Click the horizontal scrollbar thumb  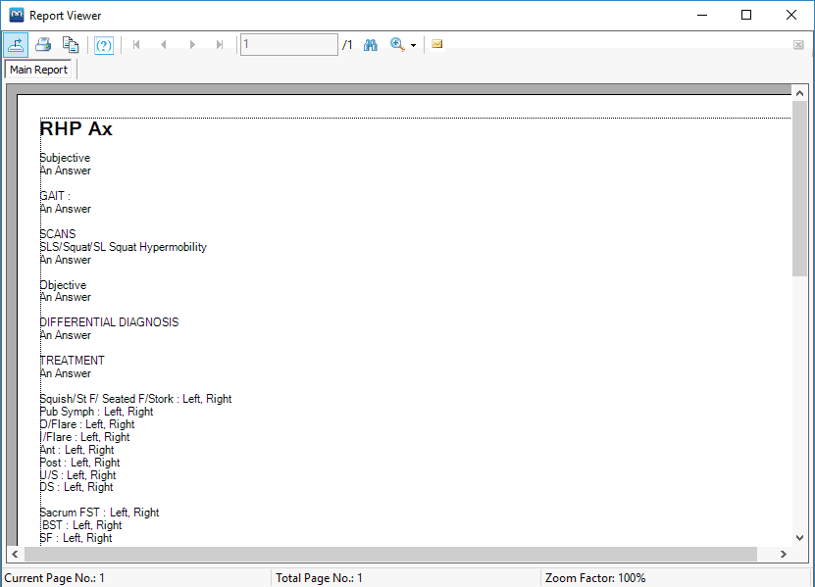pos(390,555)
